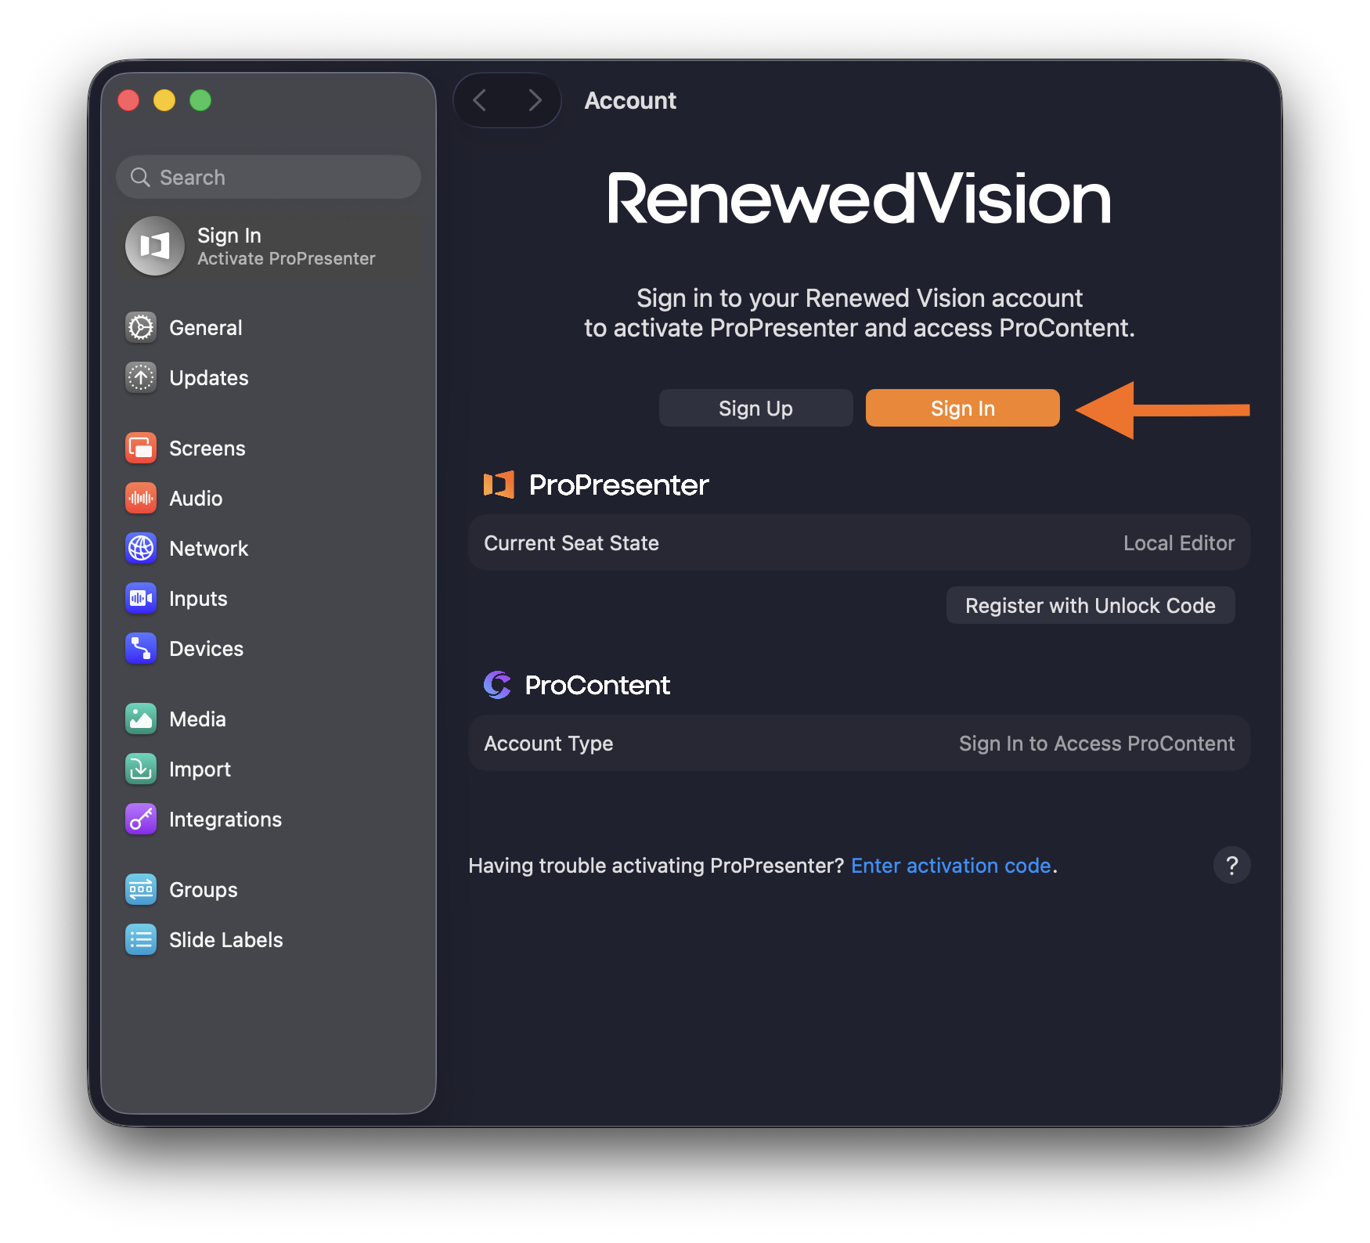Select the Sign In Activate ProPresenter row
This screenshot has width=1370, height=1243.
coord(269,246)
